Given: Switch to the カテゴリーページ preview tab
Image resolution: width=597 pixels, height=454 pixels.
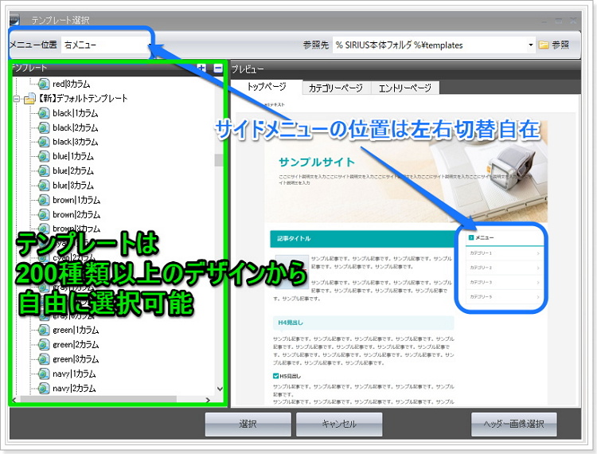Looking at the screenshot, I should [x=336, y=88].
